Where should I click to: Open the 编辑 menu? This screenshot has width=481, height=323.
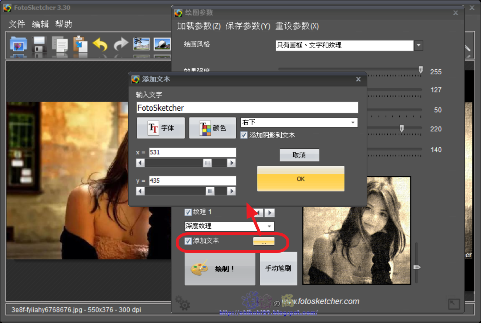tap(40, 24)
